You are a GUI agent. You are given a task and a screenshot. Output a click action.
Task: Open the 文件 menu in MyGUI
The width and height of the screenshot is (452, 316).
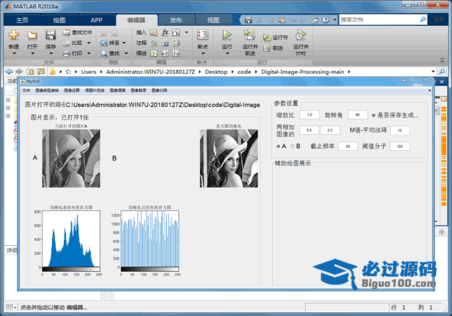(x=26, y=90)
